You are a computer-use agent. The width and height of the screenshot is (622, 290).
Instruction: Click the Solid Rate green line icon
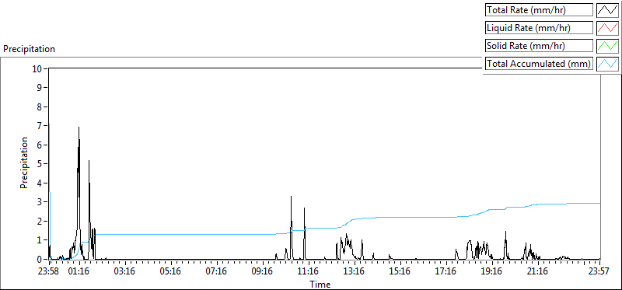tap(607, 46)
